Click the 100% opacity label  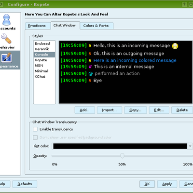(x=188, y=164)
